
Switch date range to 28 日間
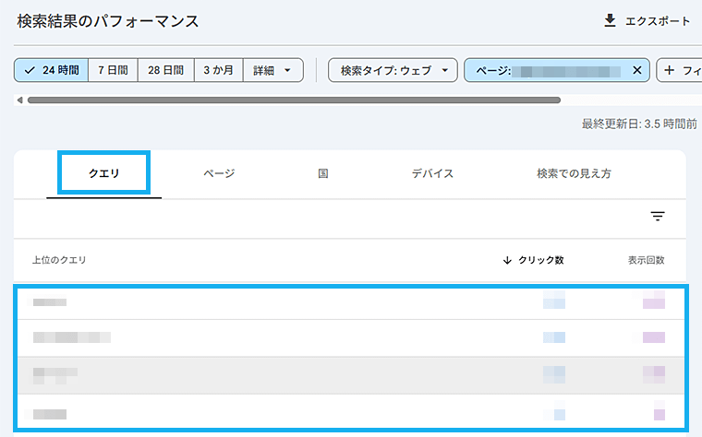(167, 70)
